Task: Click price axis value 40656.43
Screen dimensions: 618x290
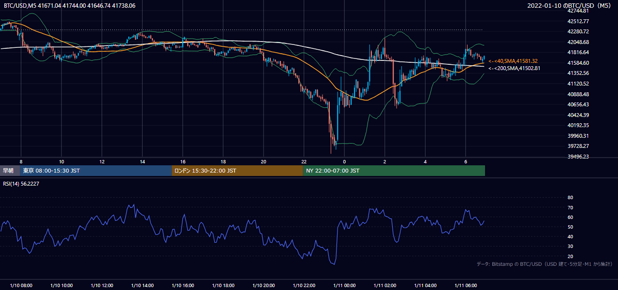Action: [578, 104]
